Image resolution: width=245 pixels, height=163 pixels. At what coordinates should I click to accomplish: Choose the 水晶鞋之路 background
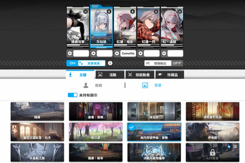click(37, 152)
